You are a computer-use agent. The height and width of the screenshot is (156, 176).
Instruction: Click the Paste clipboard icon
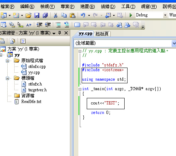click(73, 15)
